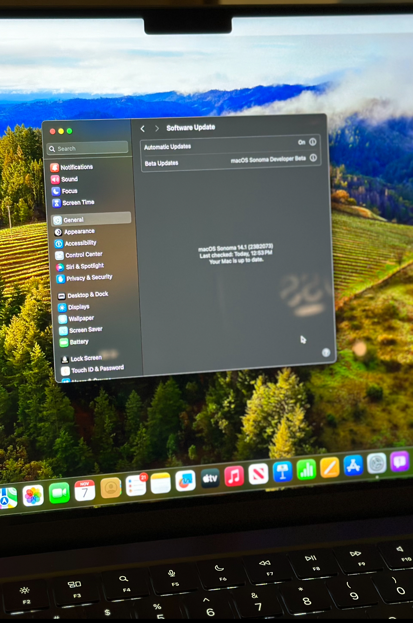Screen dimensions: 413x623
Task: Open Contacts from the Dock
Action: point(111,488)
